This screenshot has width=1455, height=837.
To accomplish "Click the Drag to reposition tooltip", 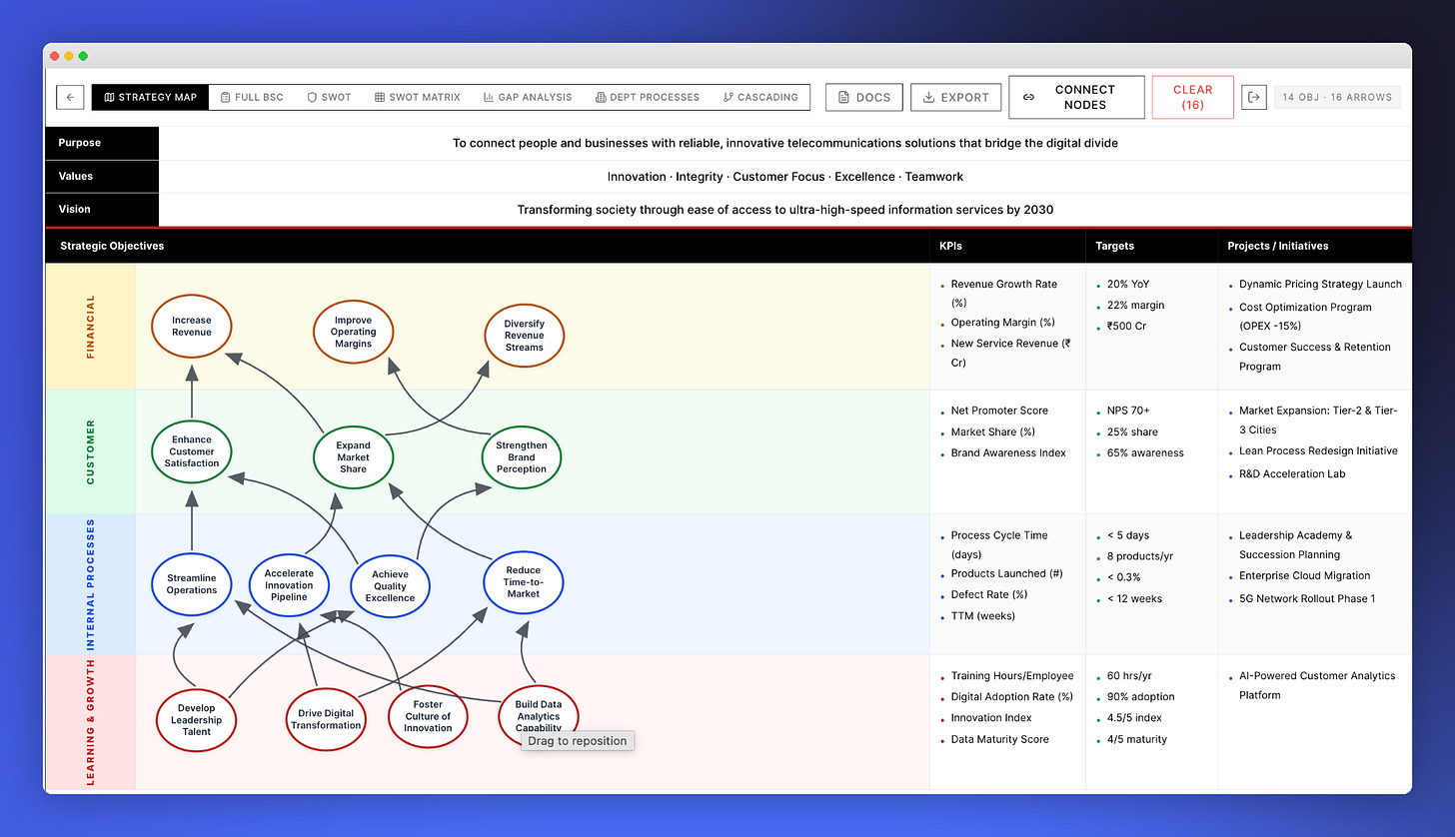I will coord(578,740).
